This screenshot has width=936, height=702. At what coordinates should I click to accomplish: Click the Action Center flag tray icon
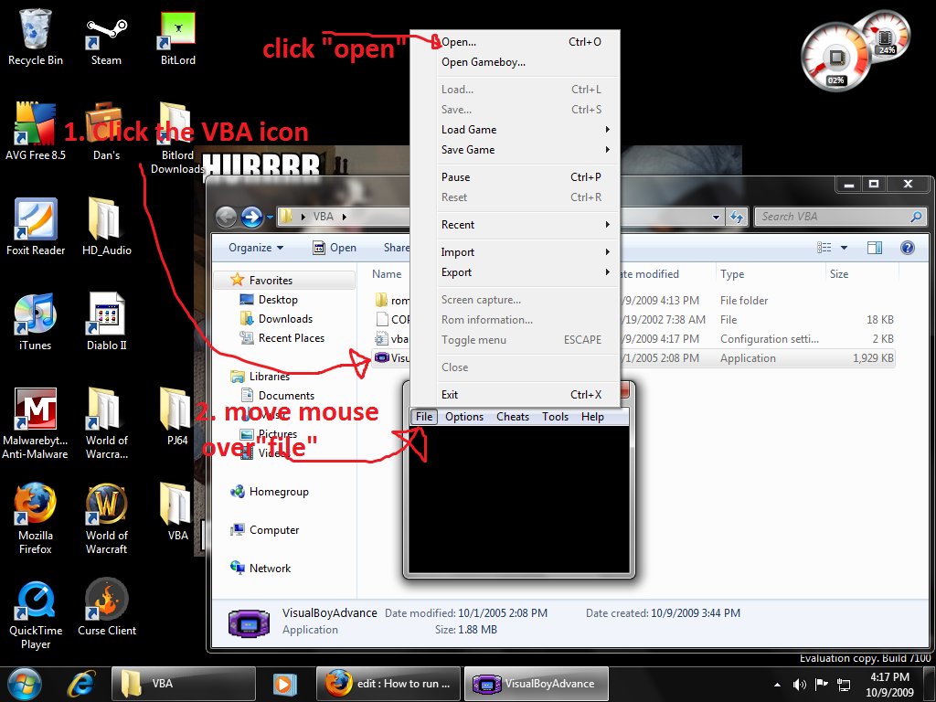tap(822, 684)
